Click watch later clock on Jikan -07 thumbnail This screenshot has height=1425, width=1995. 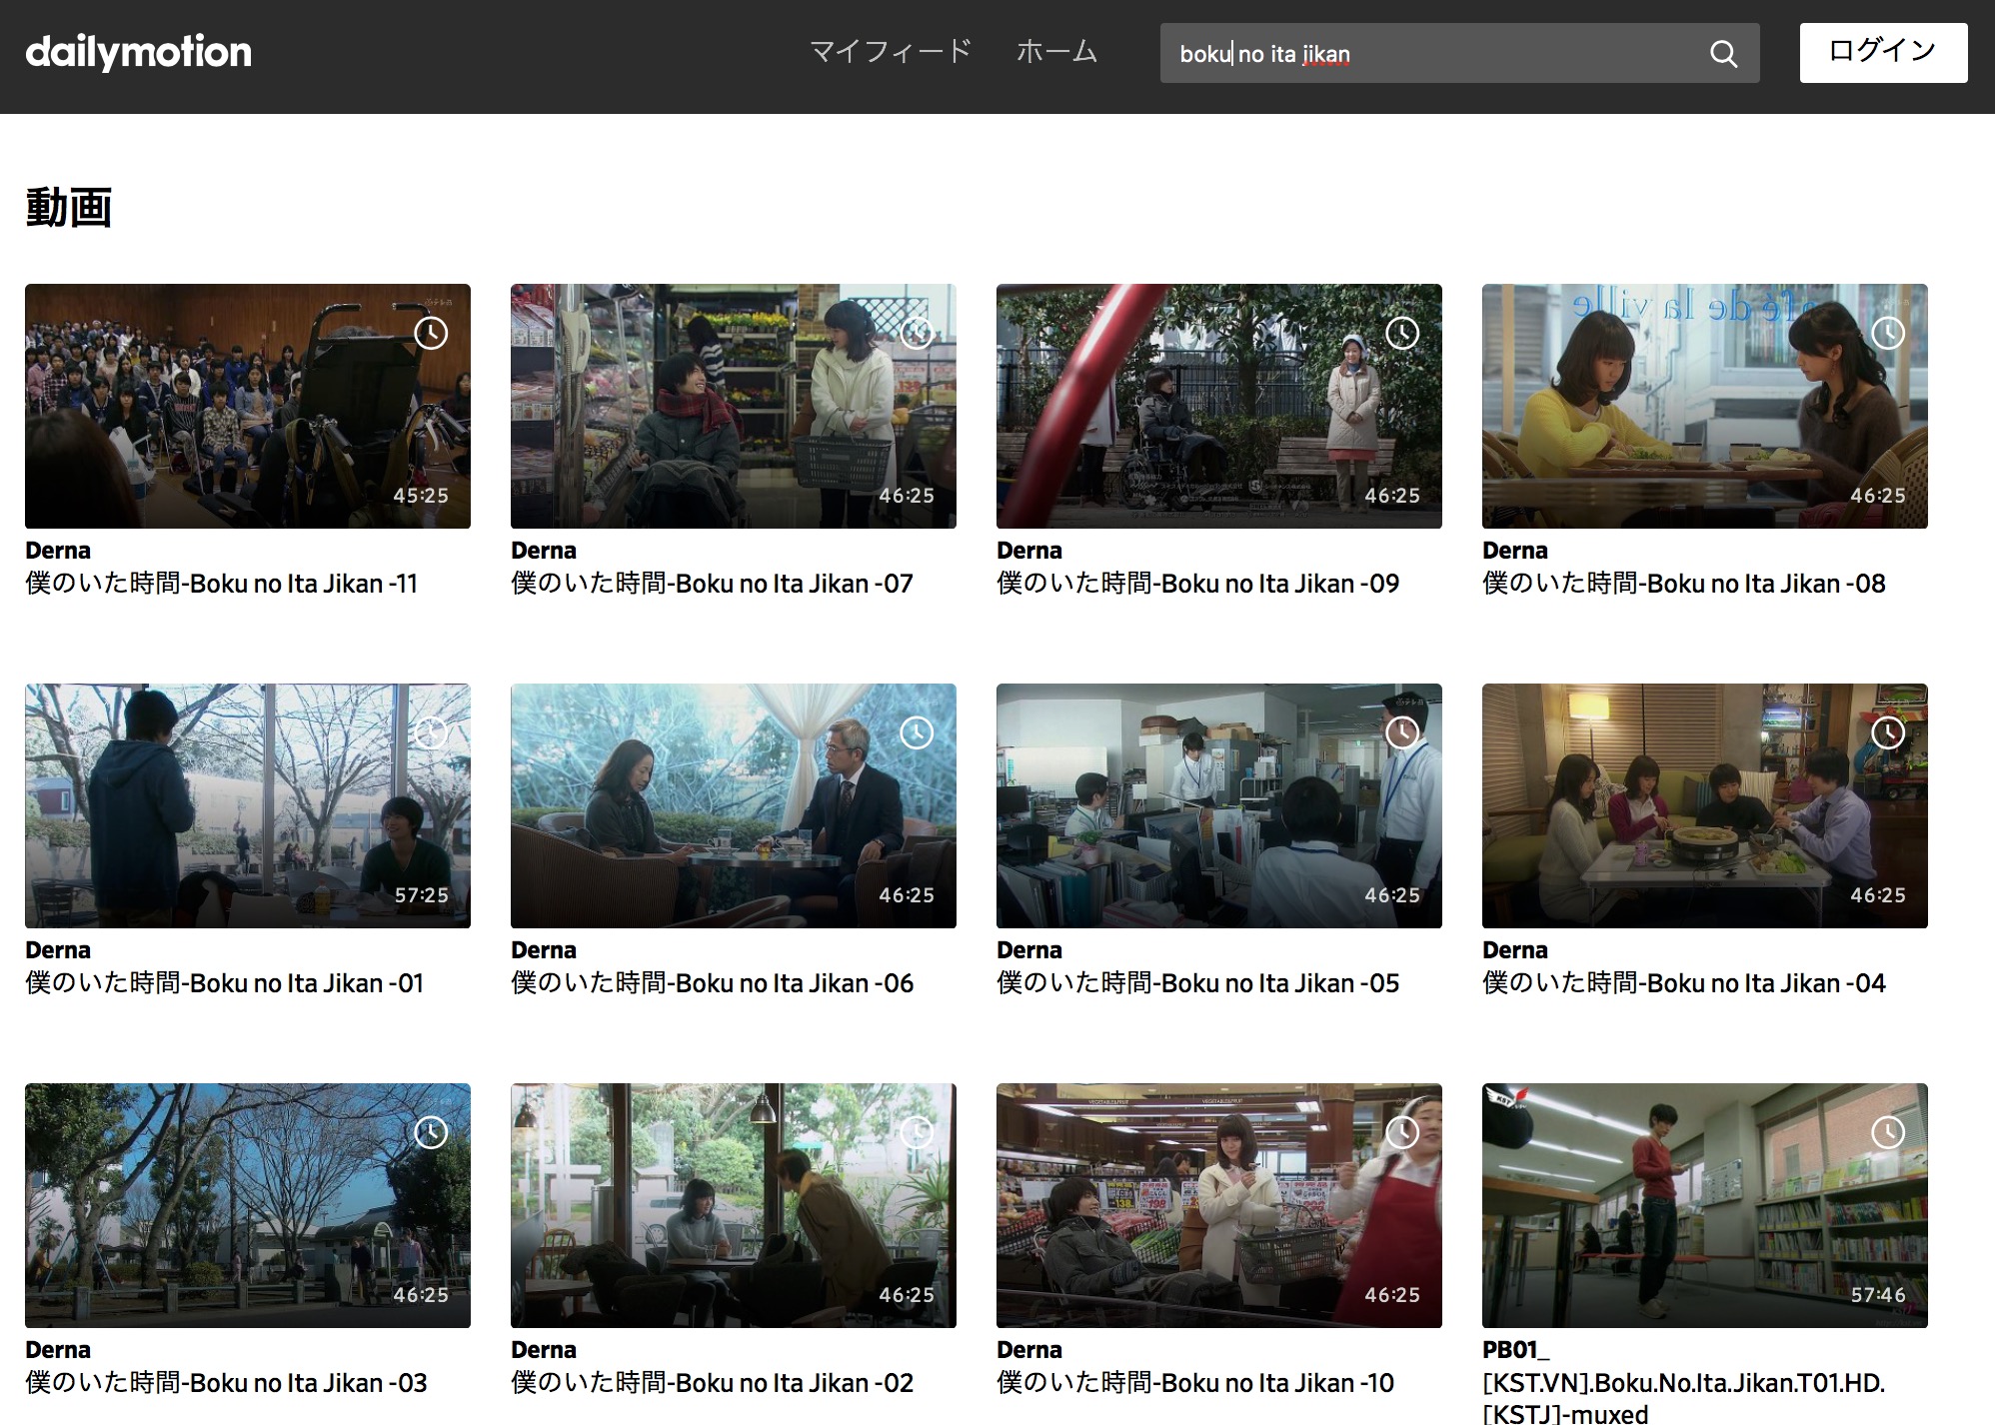[x=917, y=333]
